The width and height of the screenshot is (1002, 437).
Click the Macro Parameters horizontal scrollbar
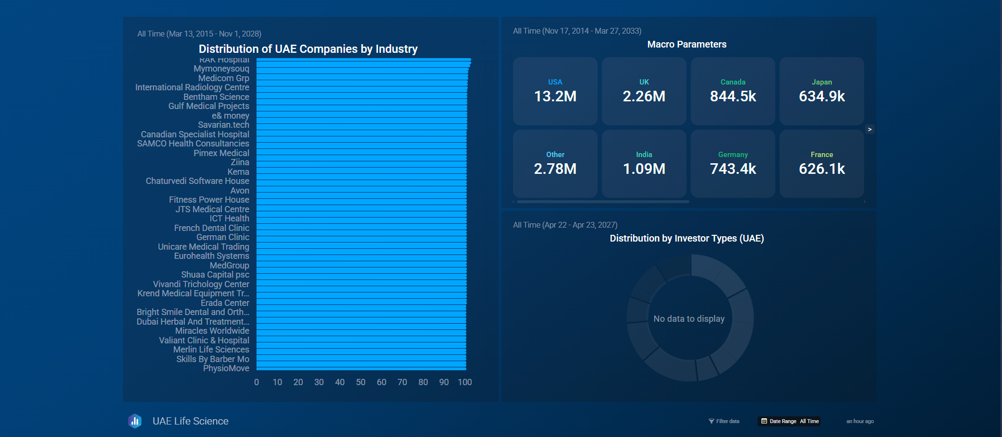pyautogui.click(x=603, y=202)
